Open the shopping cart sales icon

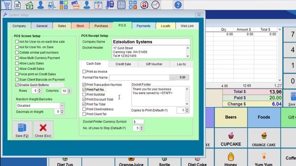pos(6,5)
